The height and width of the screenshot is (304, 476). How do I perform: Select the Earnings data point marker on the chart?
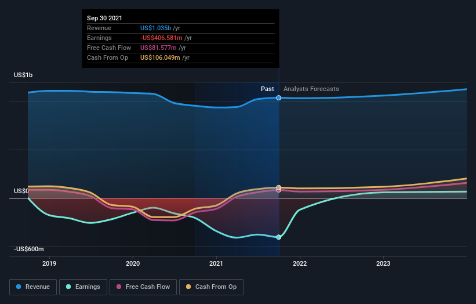point(279,237)
